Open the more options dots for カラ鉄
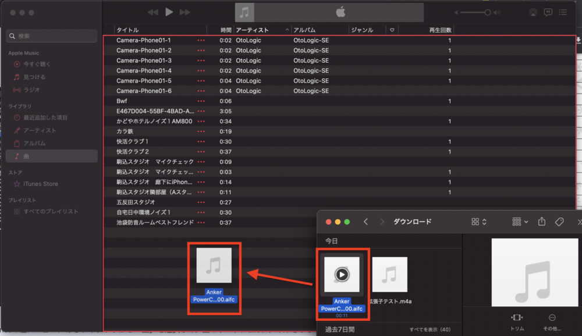The height and width of the screenshot is (336, 582). 201,131
